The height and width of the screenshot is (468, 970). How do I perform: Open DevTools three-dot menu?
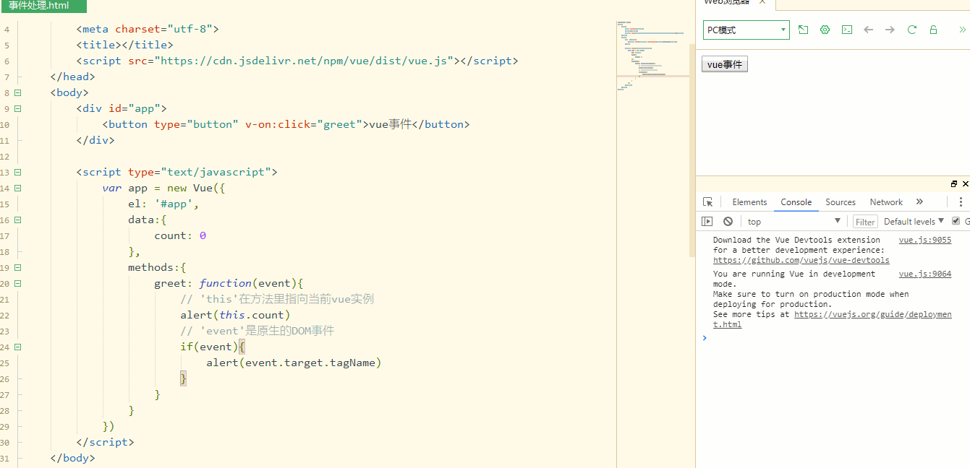click(x=961, y=202)
